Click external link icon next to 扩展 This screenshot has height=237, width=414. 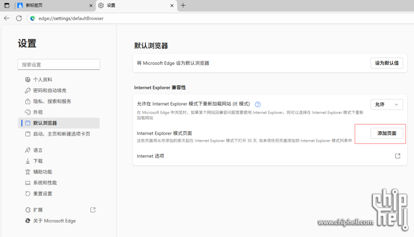[93, 210]
